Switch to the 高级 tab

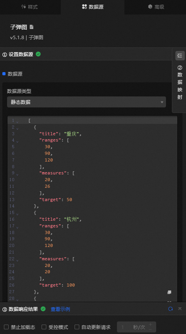[x=156, y=7]
